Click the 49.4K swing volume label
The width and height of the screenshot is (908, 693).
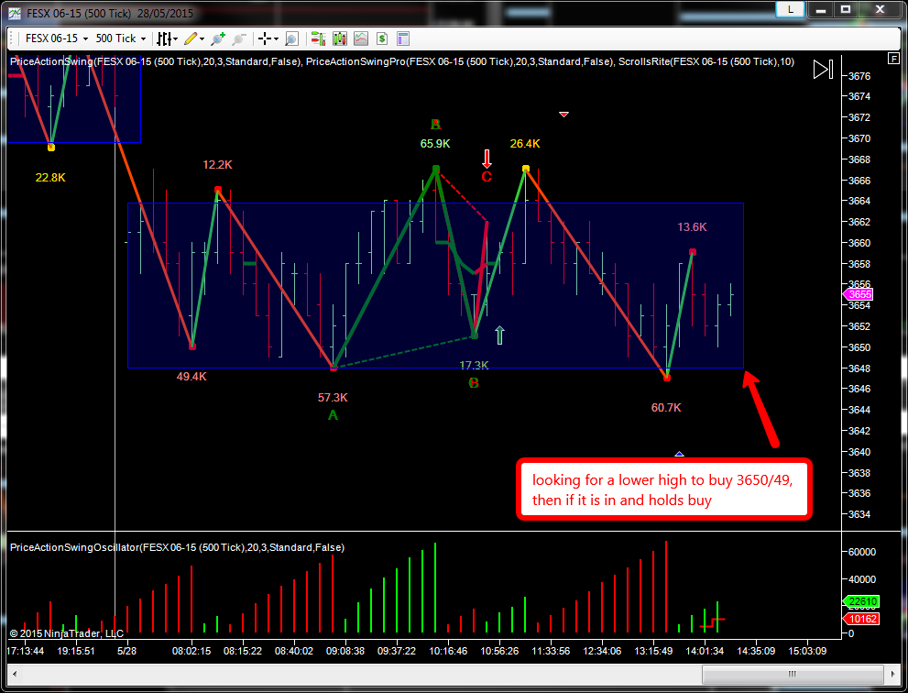coord(191,377)
